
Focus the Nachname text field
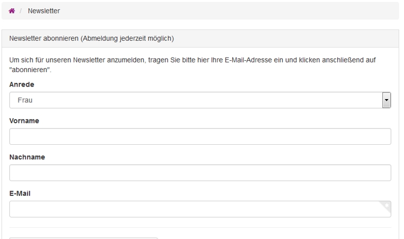point(200,173)
